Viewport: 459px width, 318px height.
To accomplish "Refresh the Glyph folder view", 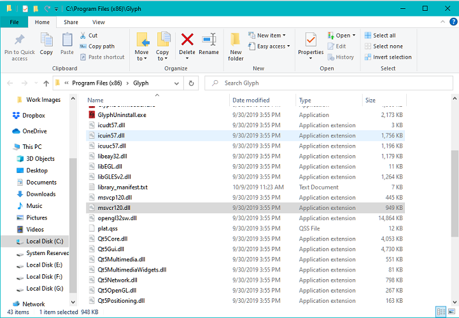I will 191,83.
